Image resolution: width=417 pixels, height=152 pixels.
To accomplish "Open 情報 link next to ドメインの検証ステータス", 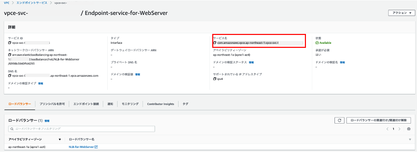I will (x=251, y=62).
